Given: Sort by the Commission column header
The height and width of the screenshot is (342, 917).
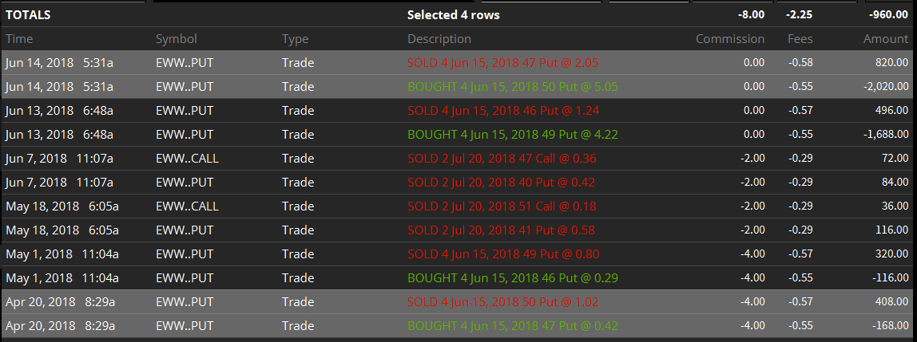Looking at the screenshot, I should coord(729,38).
